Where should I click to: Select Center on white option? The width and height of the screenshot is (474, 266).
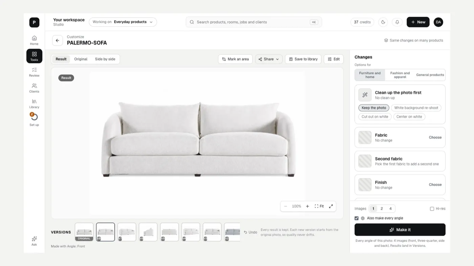(409, 117)
